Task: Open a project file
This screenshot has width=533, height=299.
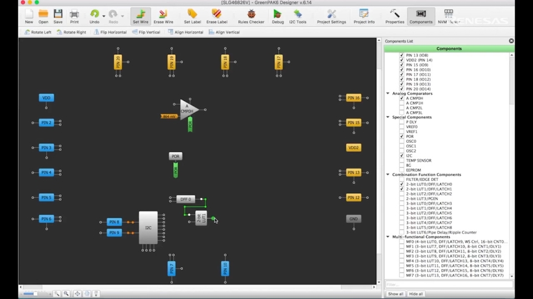Action: pyautogui.click(x=43, y=16)
